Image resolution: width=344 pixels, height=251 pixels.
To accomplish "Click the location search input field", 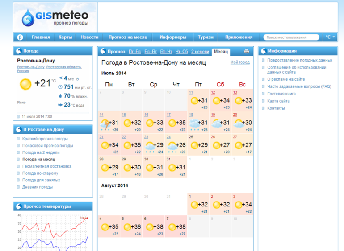I will click(x=291, y=37).
